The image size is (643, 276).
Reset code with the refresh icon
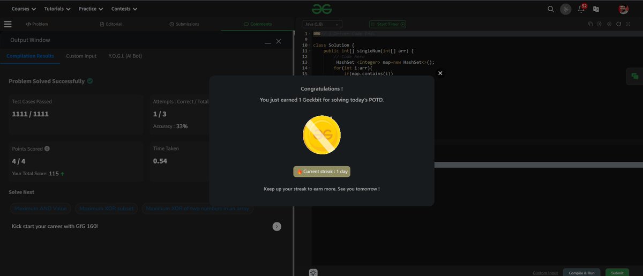[x=618, y=24]
